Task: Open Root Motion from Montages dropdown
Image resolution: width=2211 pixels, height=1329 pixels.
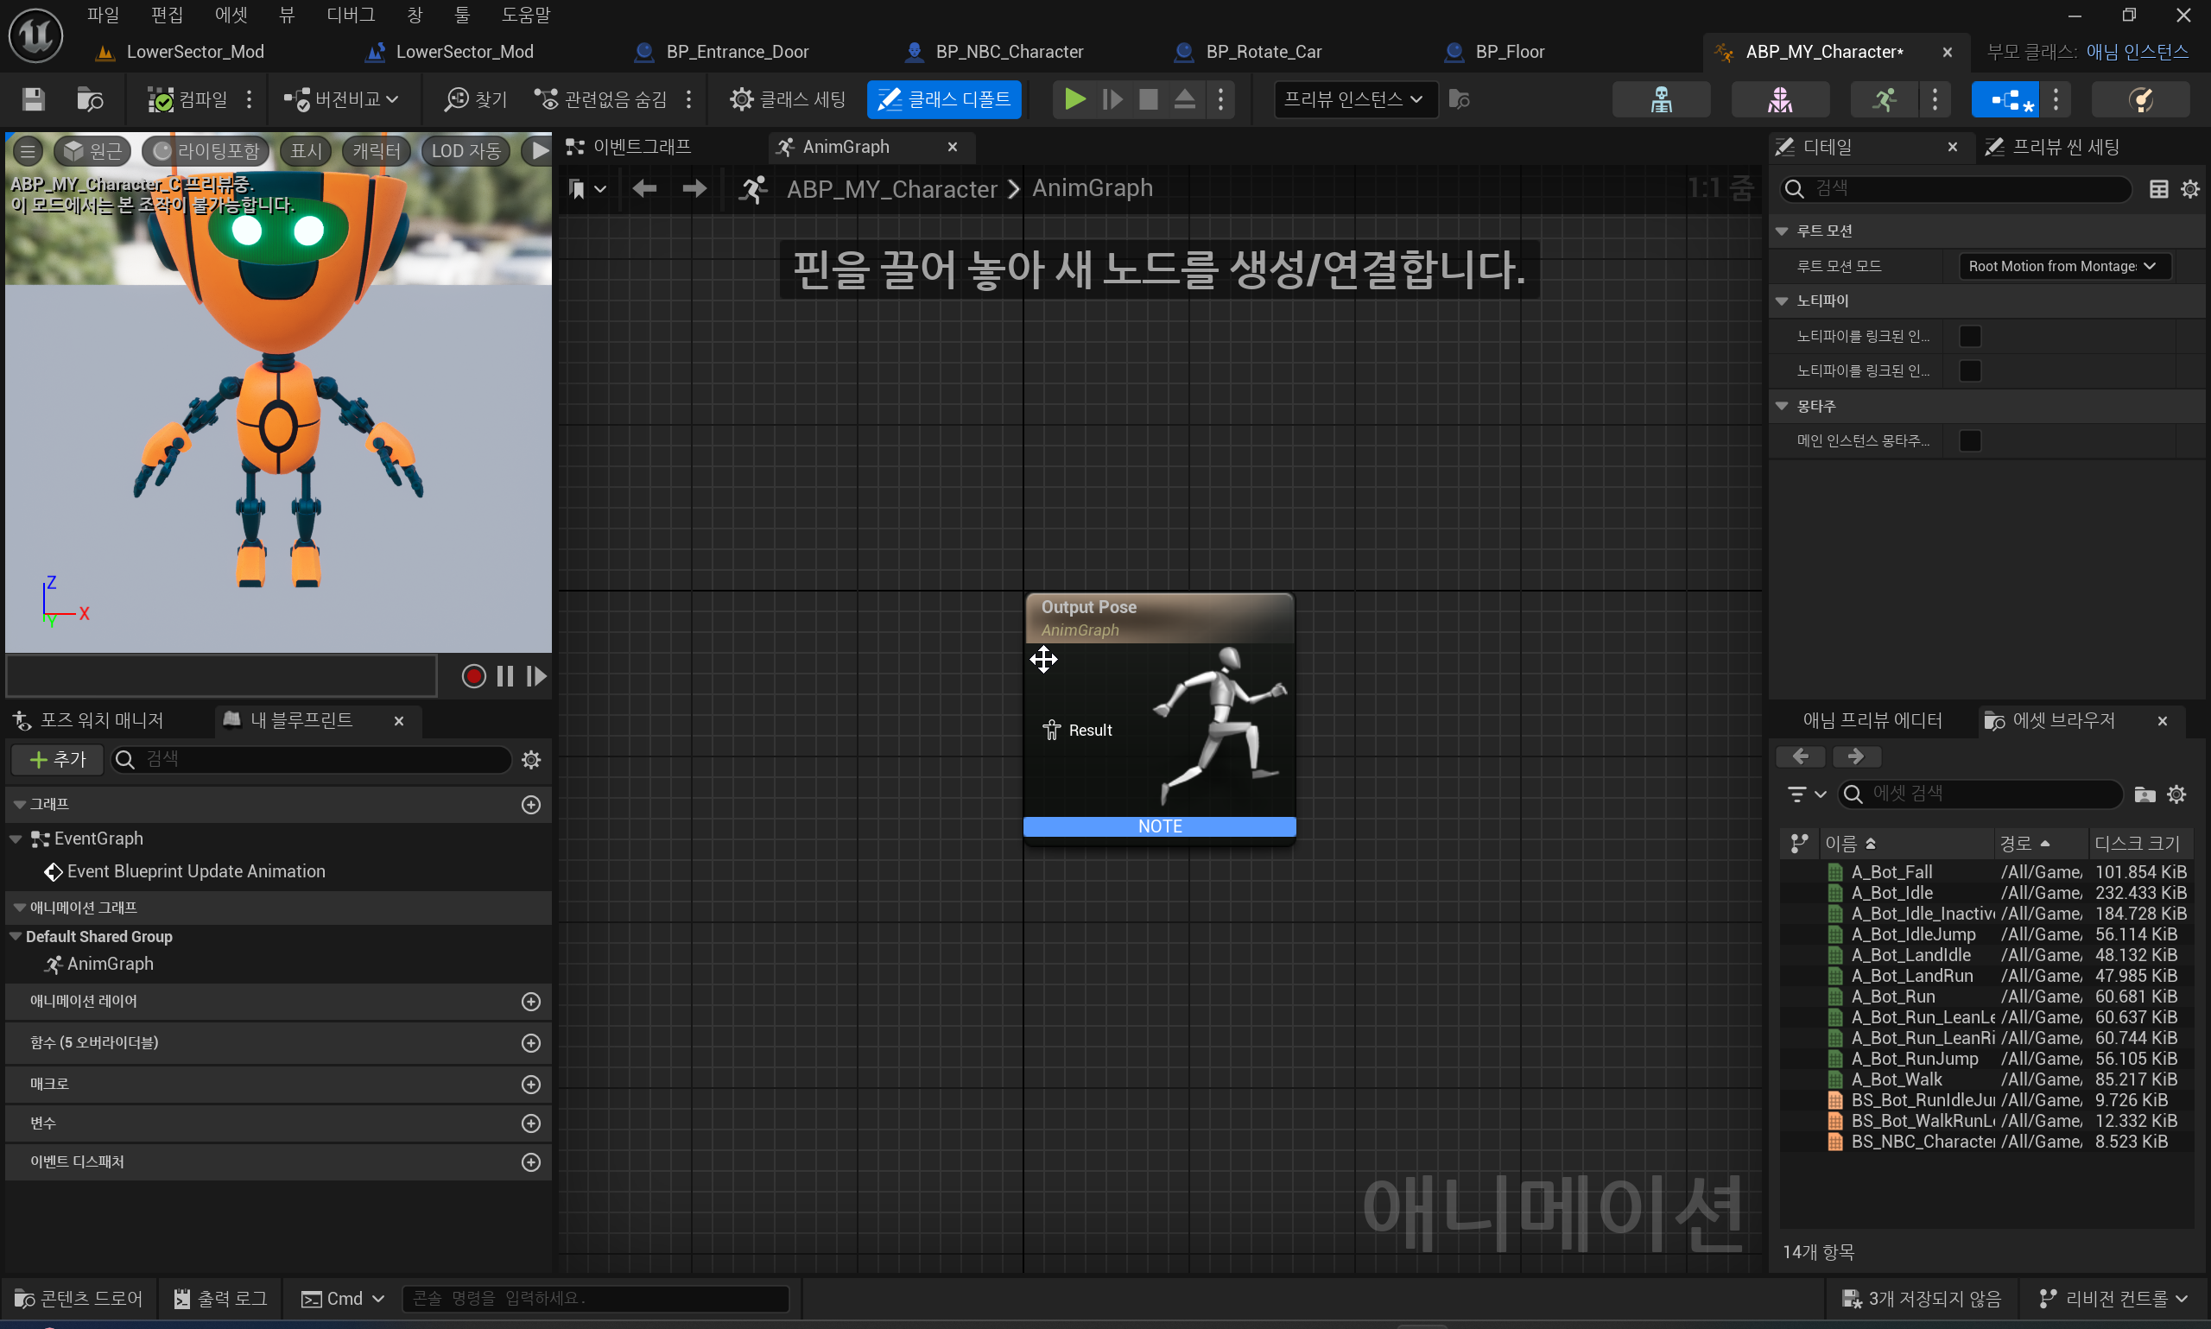Action: tap(2063, 266)
